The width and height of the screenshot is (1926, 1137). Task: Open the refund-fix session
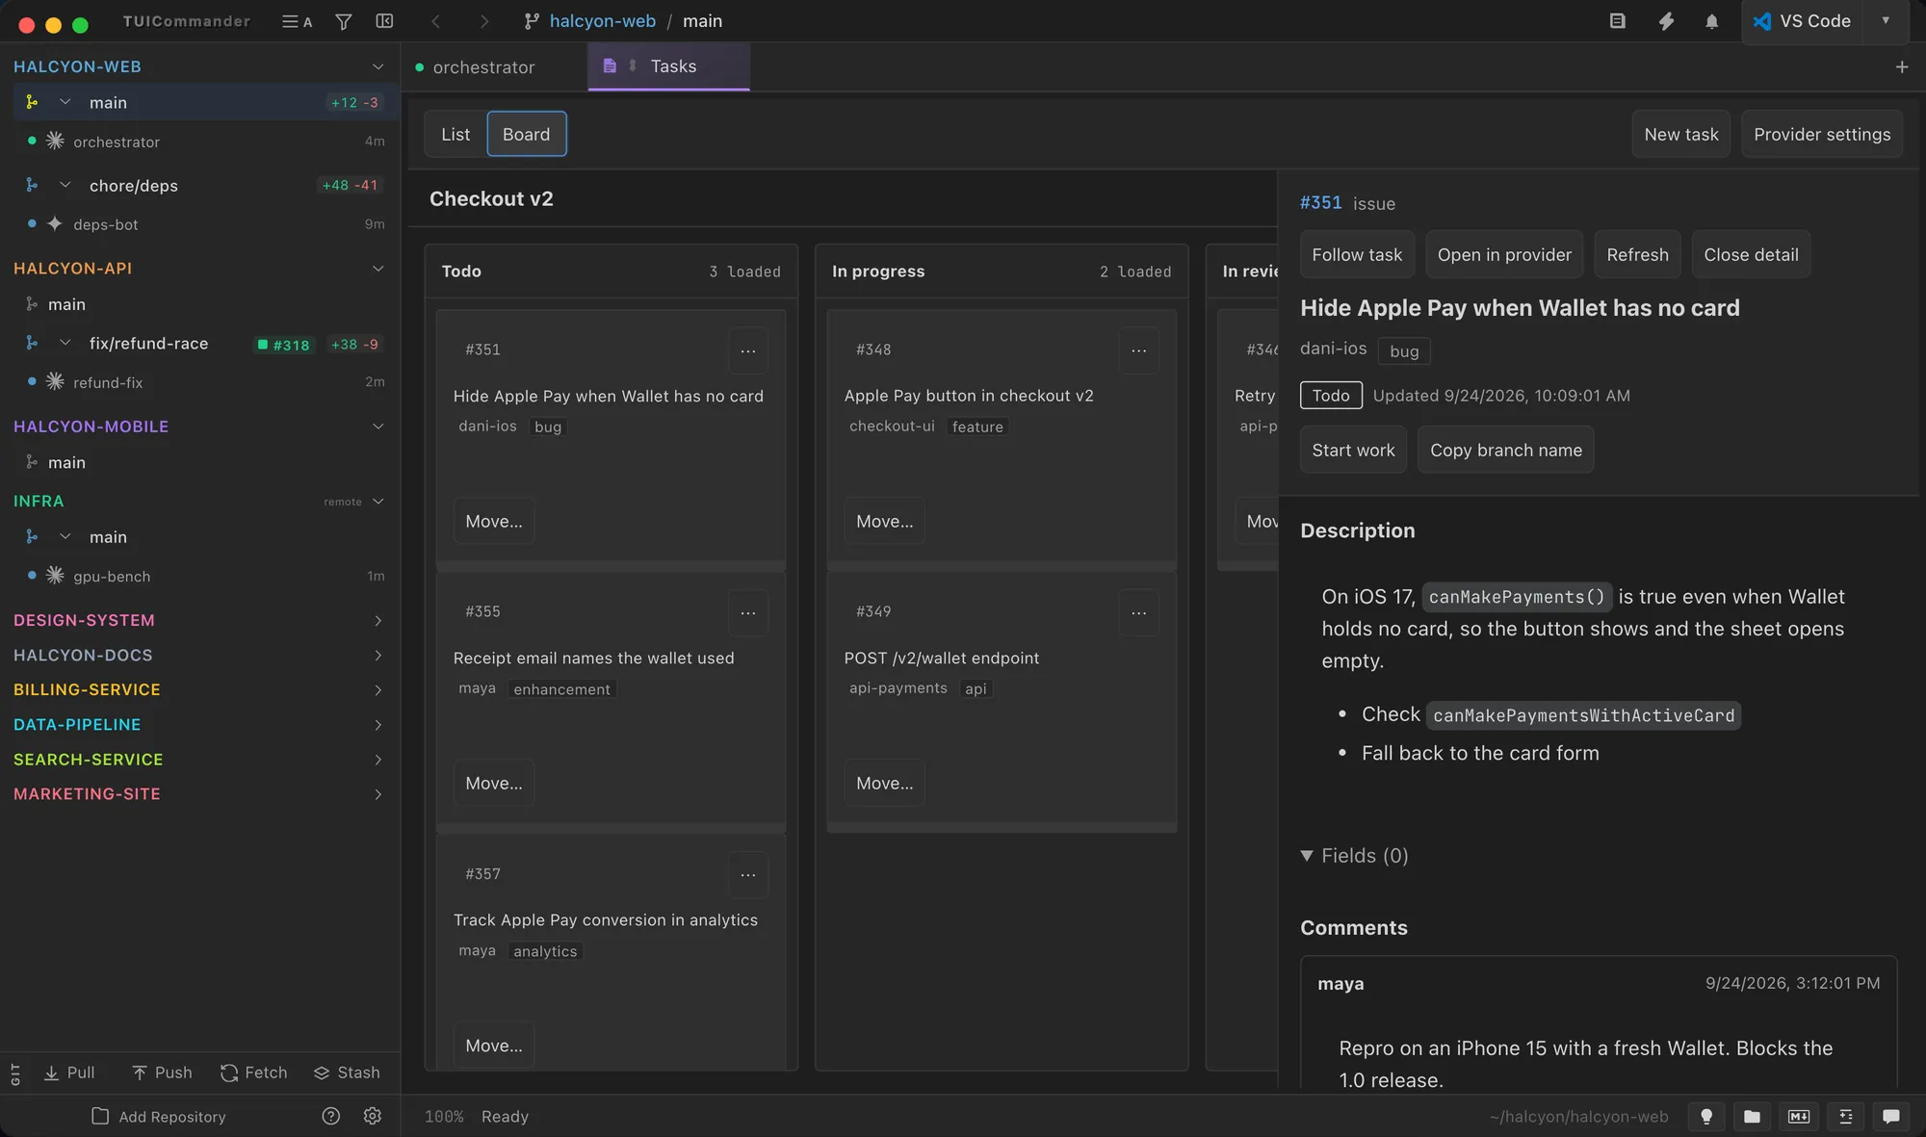coord(200,382)
